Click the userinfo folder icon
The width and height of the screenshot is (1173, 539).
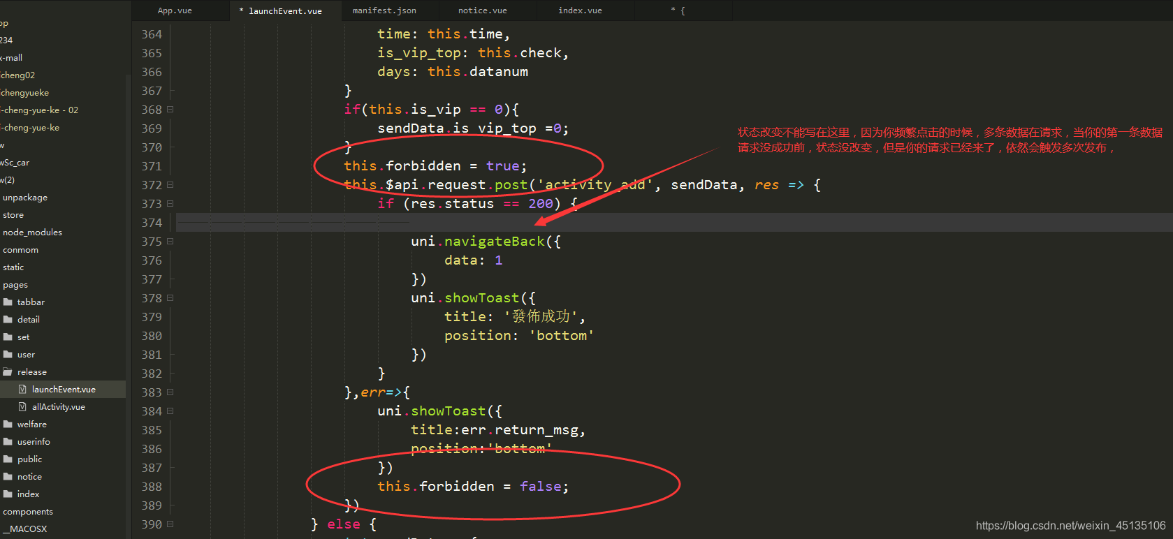click(8, 442)
